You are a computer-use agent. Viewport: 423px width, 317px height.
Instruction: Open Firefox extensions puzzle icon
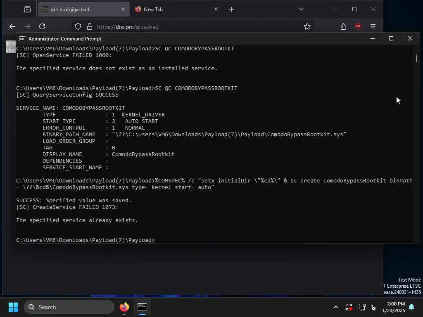pyautogui.click(x=343, y=26)
